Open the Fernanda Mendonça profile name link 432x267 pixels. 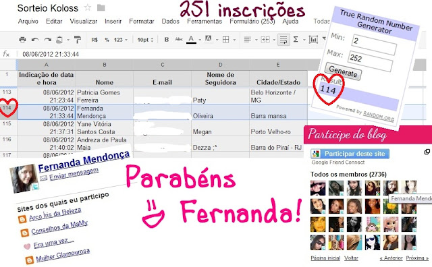(x=84, y=161)
